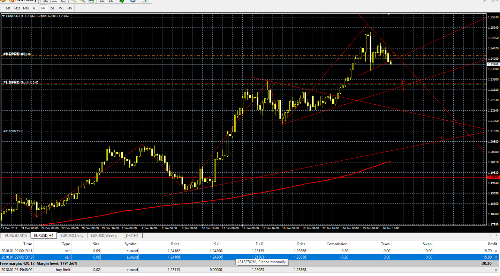Viewport: 500px width, 276px height.
Task: Click the 25 Jan 08:00 label on time axis
Action: click(371, 228)
